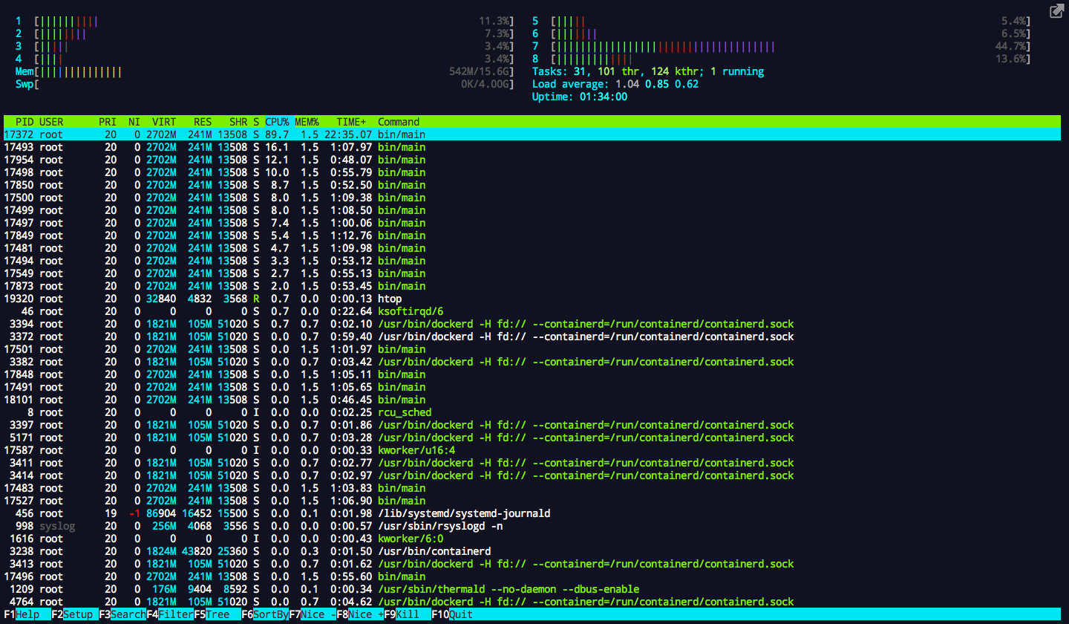Image resolution: width=1069 pixels, height=624 pixels.
Task: Activate F4 Filter
Action: click(x=170, y=614)
